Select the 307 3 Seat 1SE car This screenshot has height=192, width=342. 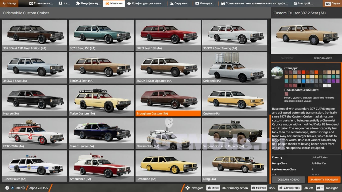pyautogui.click(x=101, y=35)
